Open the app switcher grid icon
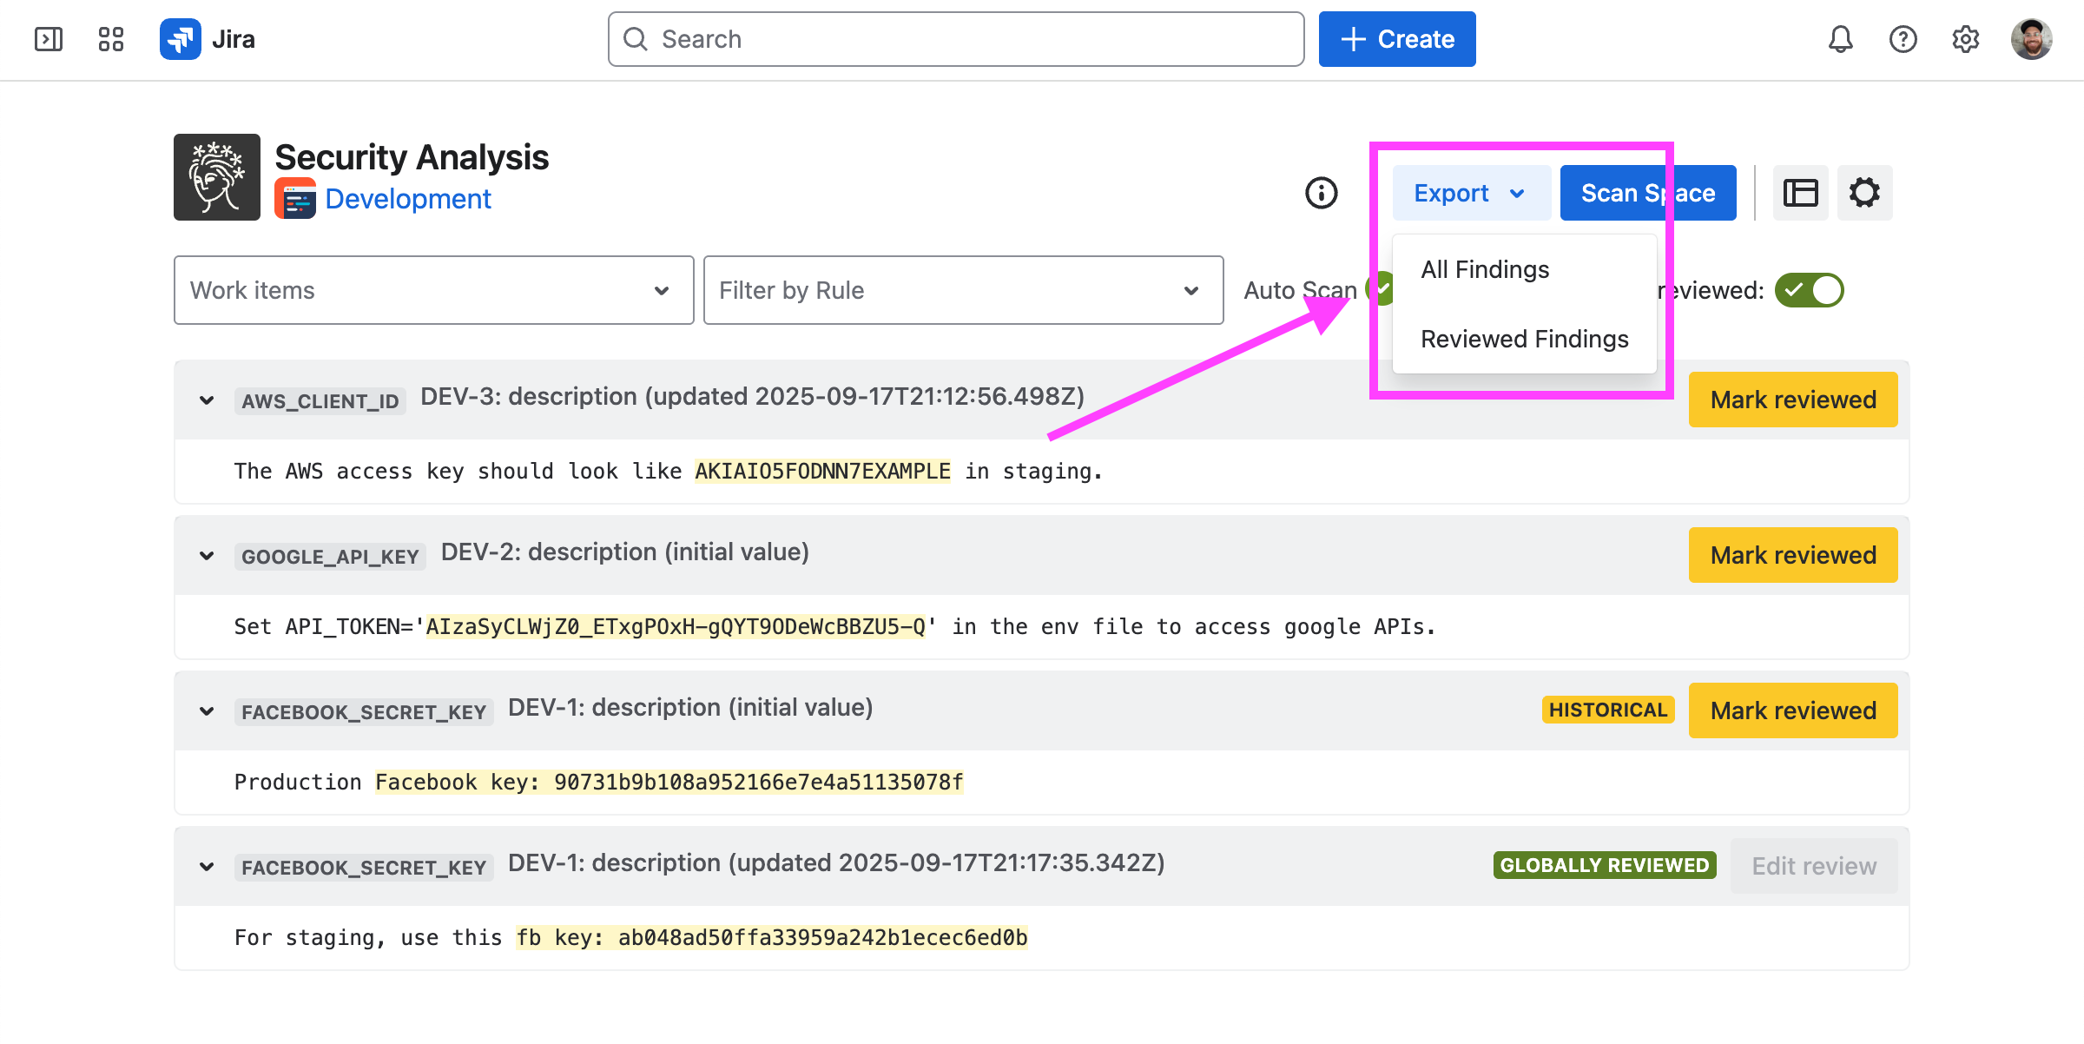 point(111,39)
